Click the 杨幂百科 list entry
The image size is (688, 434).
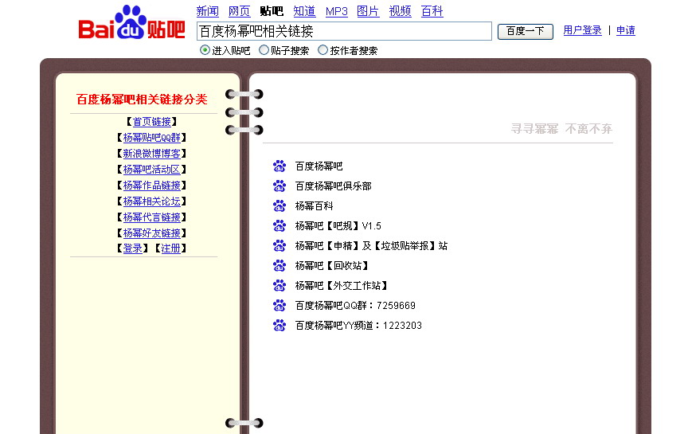[x=315, y=205]
